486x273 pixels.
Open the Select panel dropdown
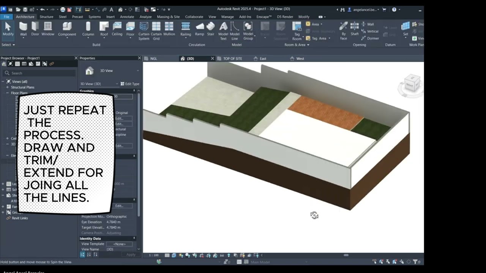(8, 45)
